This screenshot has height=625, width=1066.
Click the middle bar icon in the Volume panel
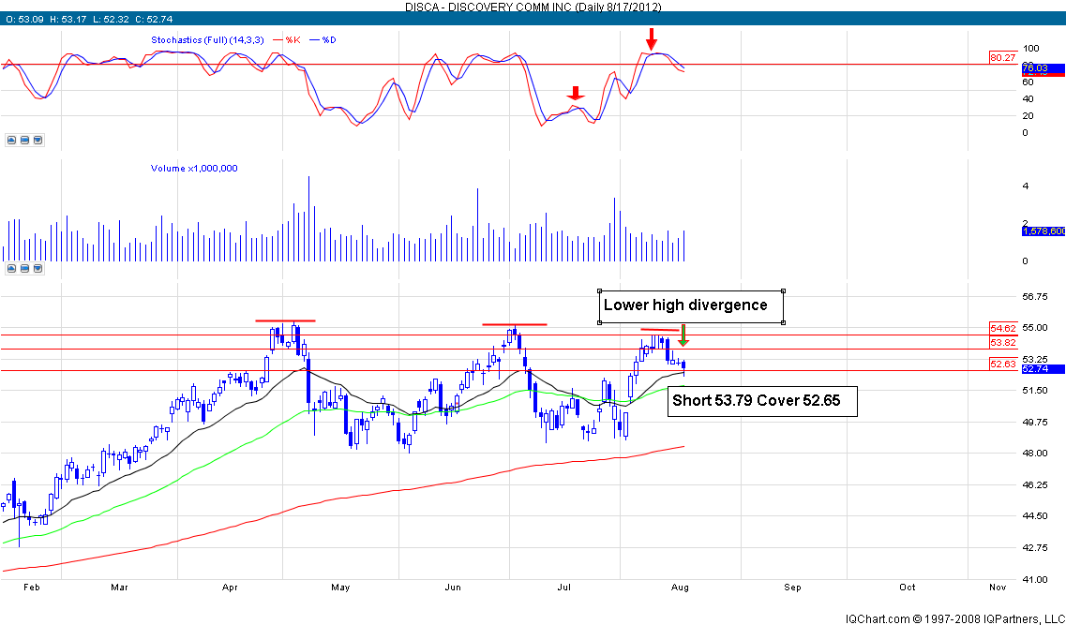(24, 269)
